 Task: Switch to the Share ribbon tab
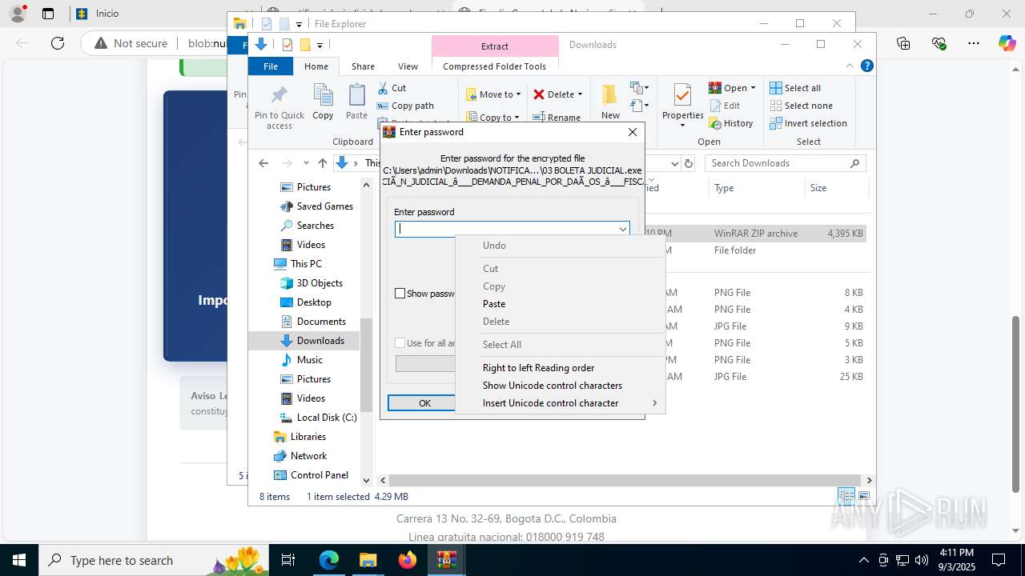click(363, 66)
